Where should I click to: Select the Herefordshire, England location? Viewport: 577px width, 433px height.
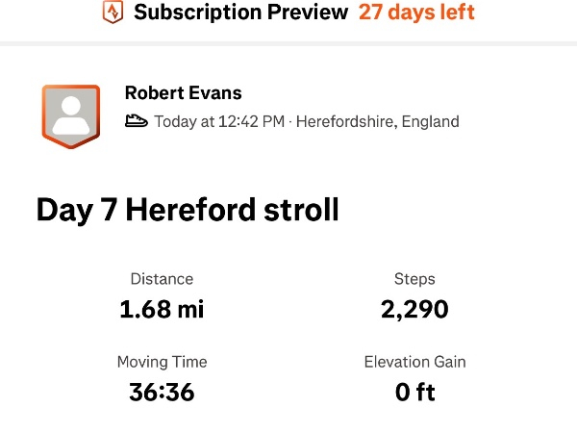pos(378,122)
